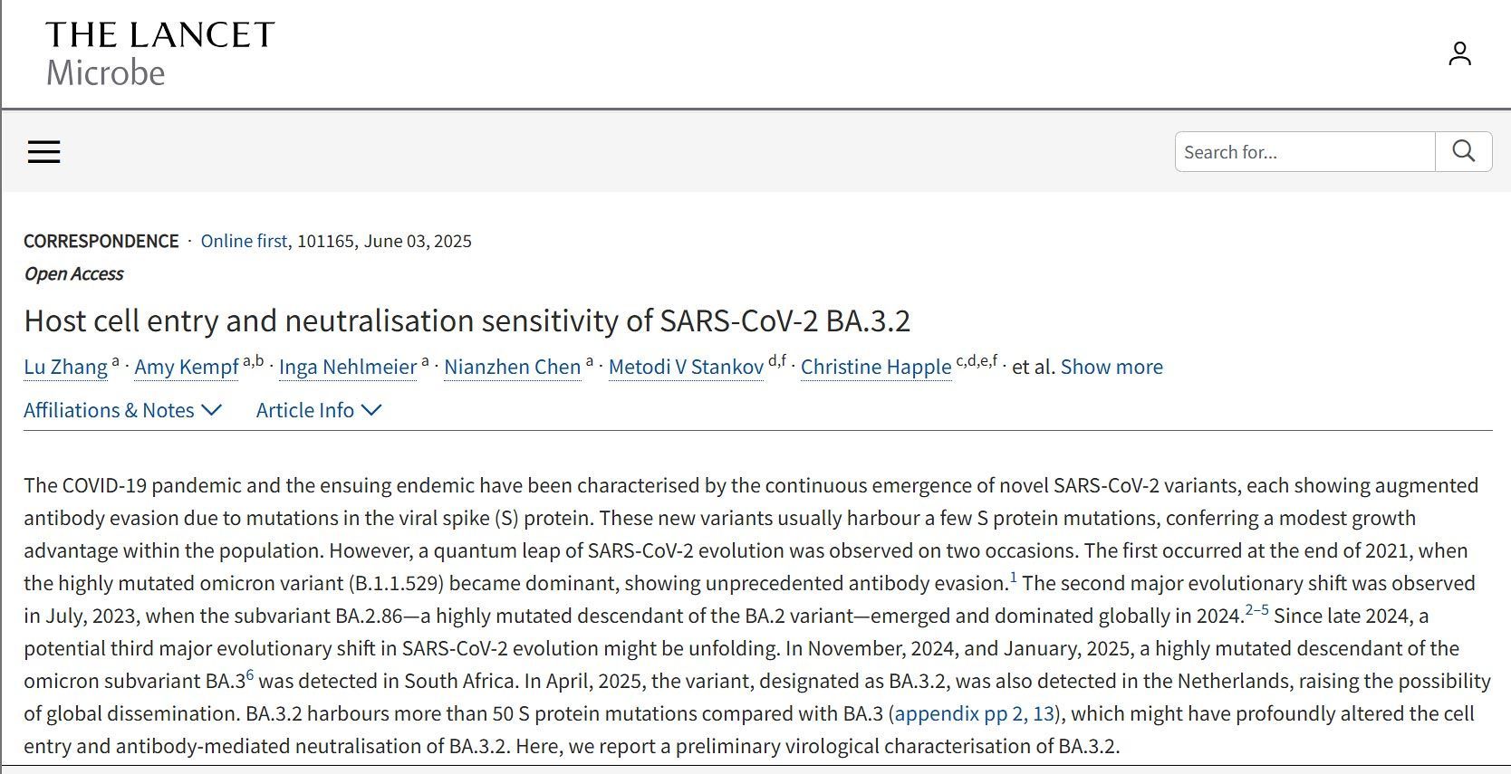Type in the Search for field
Screen dimensions: 1511x774
tap(1304, 151)
